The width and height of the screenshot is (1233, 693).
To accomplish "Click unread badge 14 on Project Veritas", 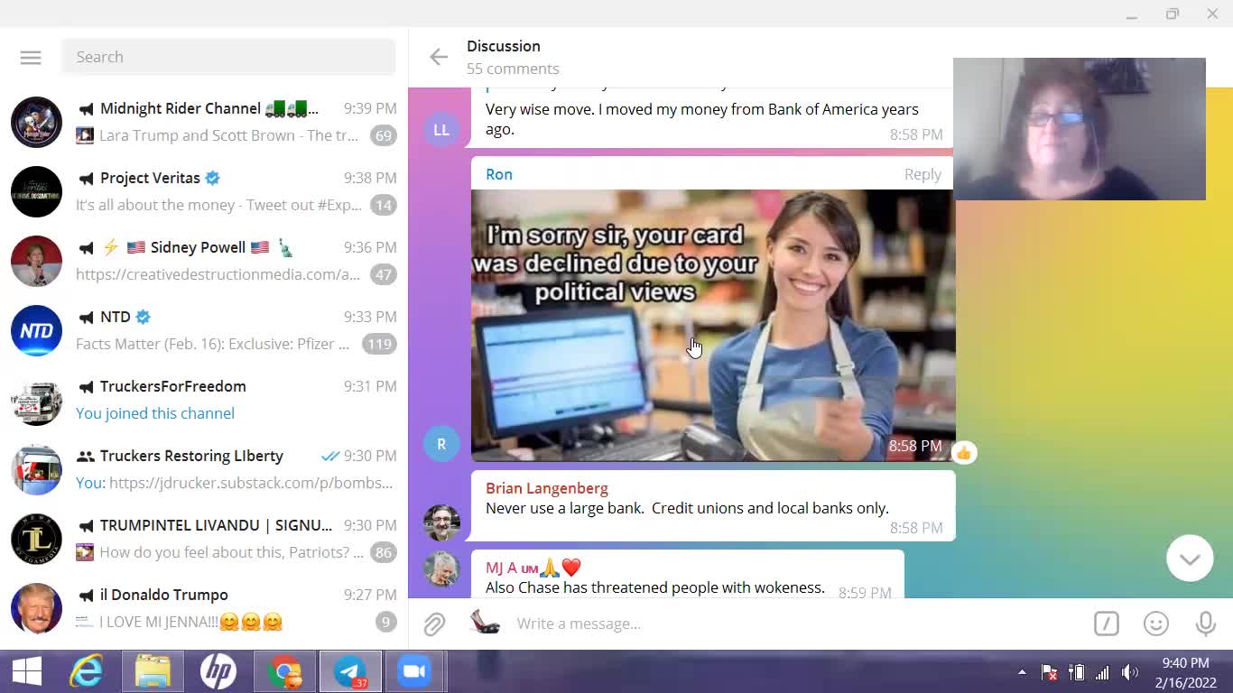I will pos(384,205).
